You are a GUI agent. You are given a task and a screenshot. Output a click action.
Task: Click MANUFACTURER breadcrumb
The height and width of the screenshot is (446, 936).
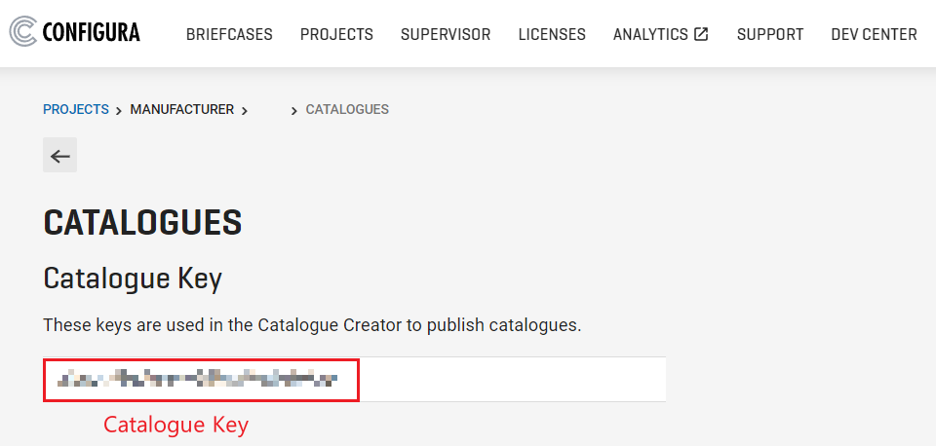pos(182,110)
